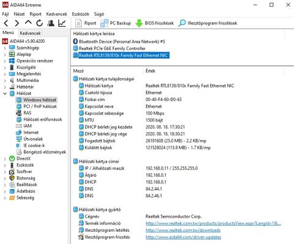This screenshot has width=294, height=244.
Task: Open Illesztőprogram frissítések from toolbar
Action: 208,23
